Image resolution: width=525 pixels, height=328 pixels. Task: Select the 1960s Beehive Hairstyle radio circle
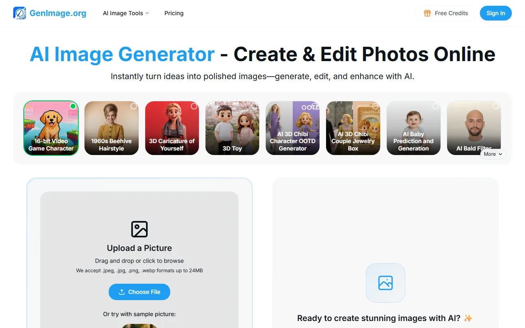coord(134,106)
